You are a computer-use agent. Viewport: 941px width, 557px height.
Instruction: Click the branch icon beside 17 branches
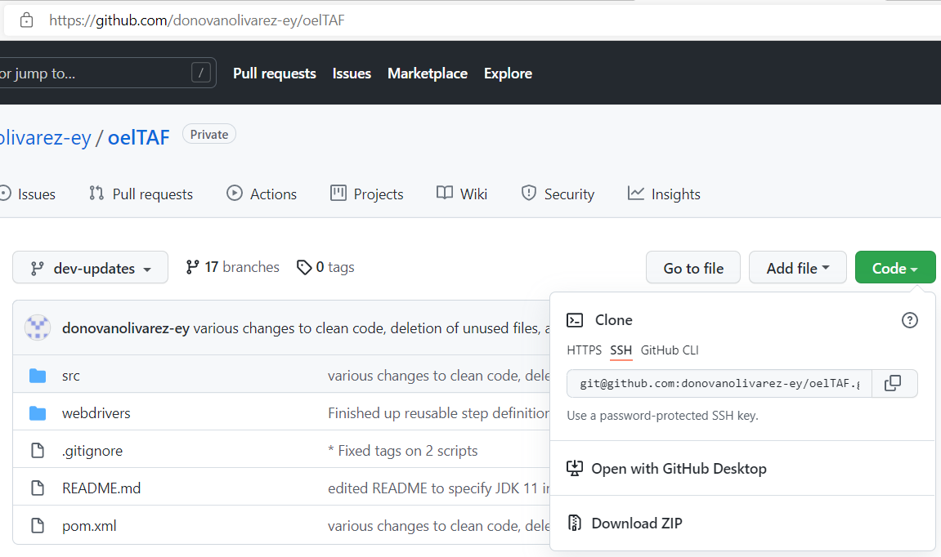[x=192, y=267]
